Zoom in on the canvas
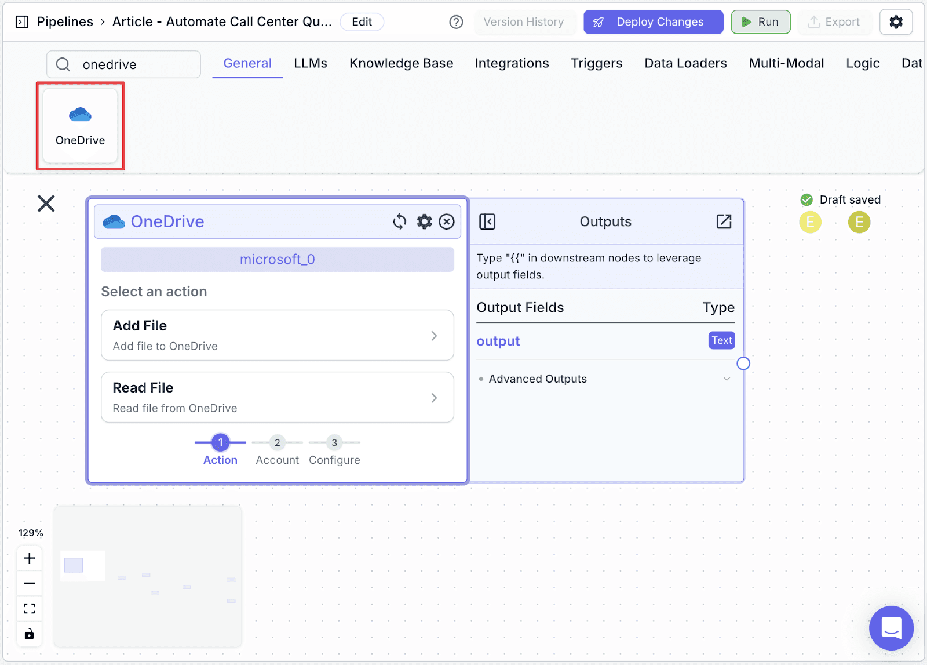927x665 pixels. coord(30,558)
